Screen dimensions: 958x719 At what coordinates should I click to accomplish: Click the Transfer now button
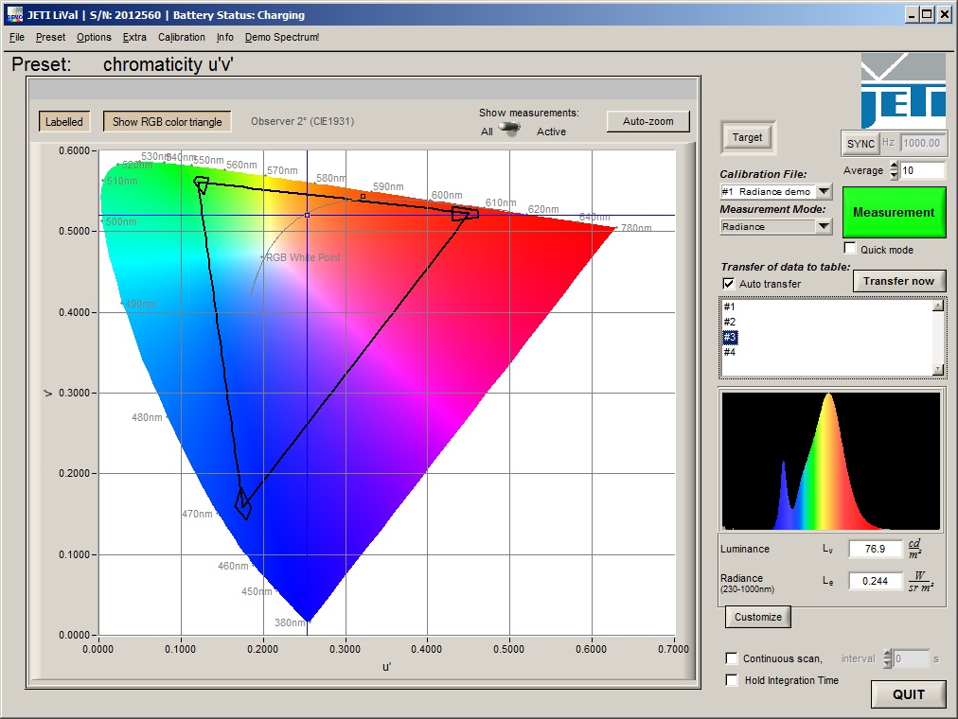click(898, 281)
